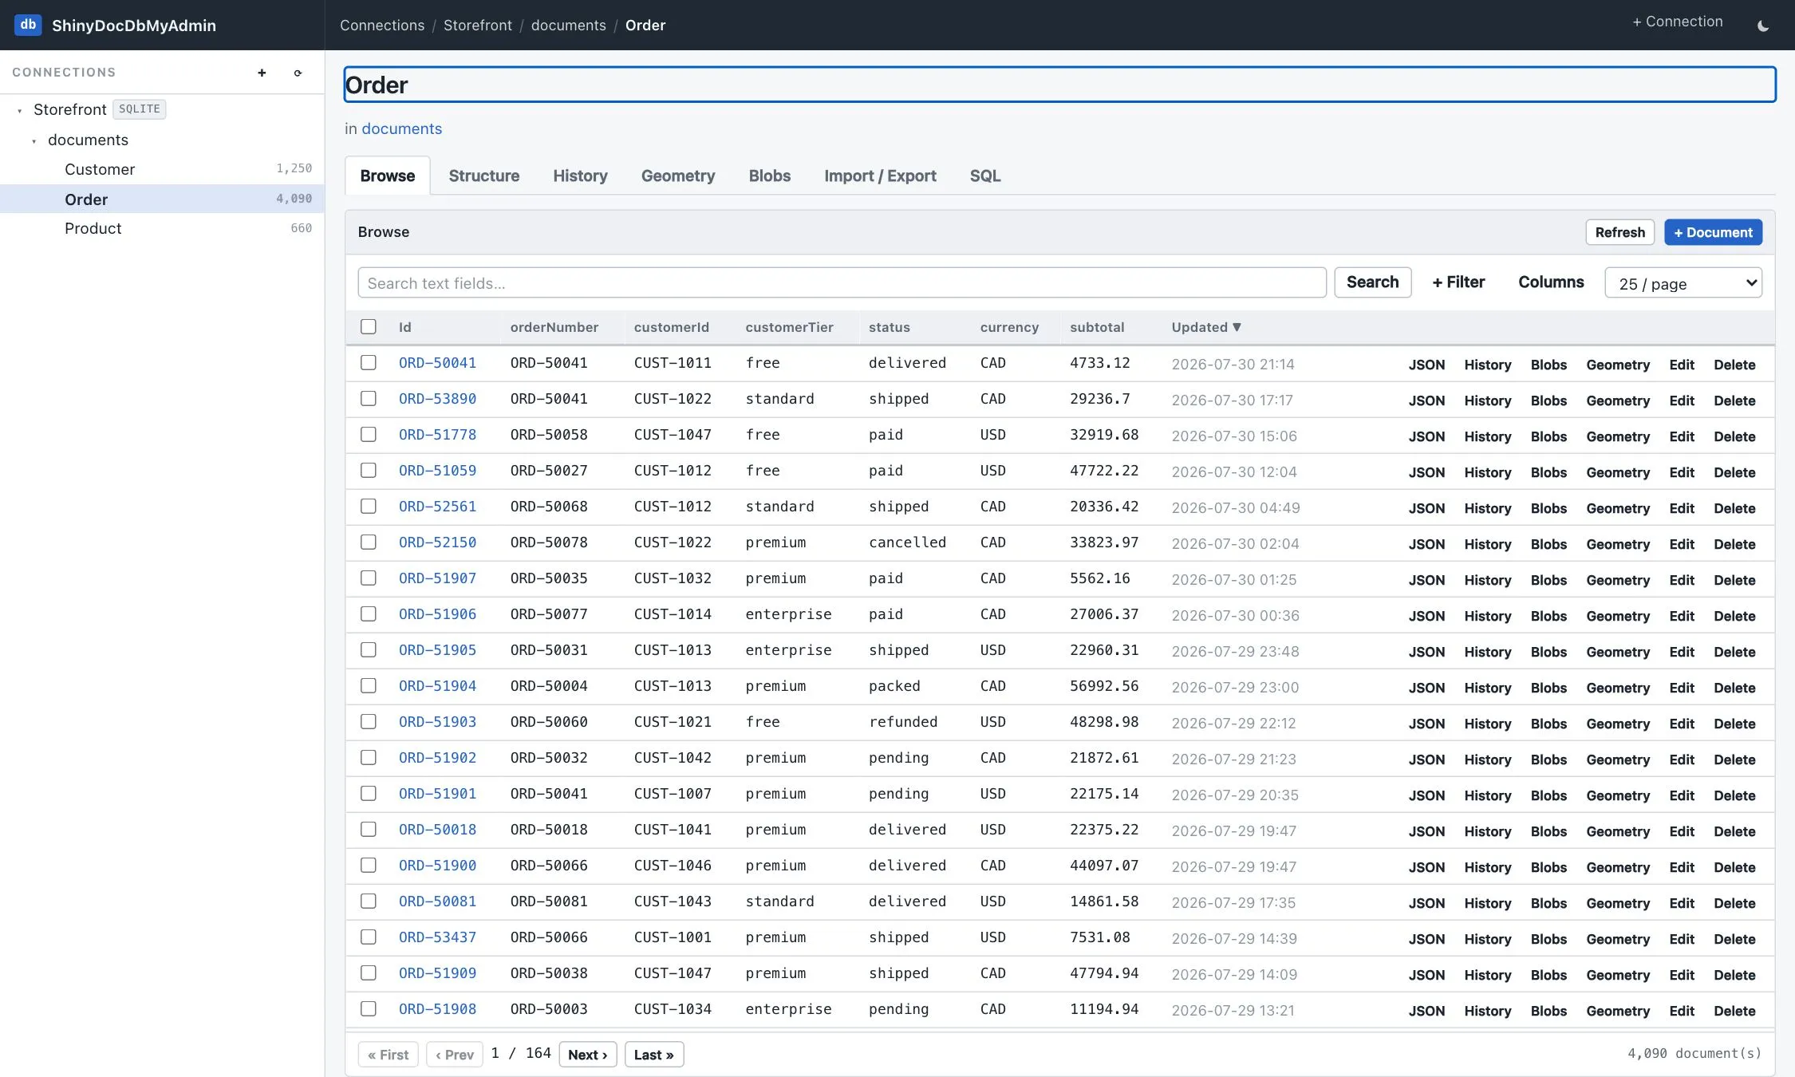This screenshot has height=1077, width=1795.
Task: Go to Next page
Action: (x=588, y=1055)
